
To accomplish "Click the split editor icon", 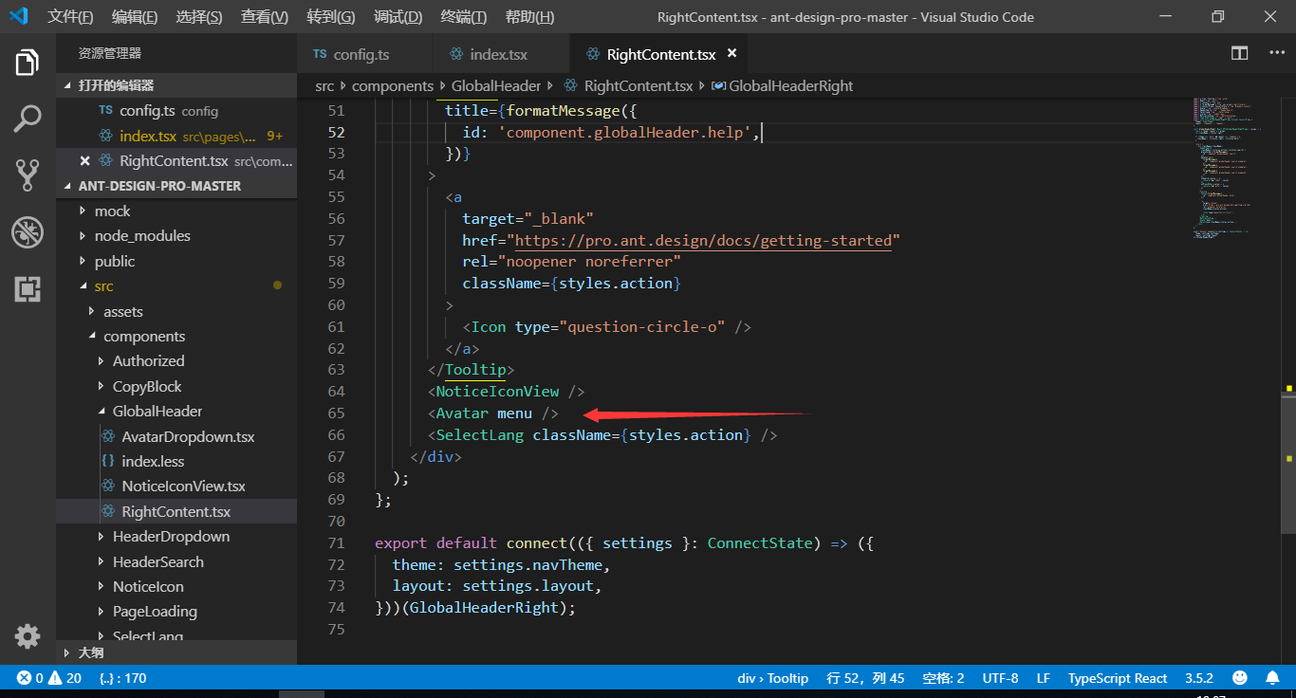I will 1240,53.
